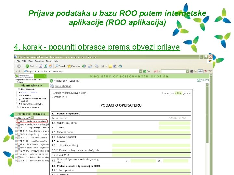Open the Favorites menu
Screen dimensions: 234x175
pos(39,61)
